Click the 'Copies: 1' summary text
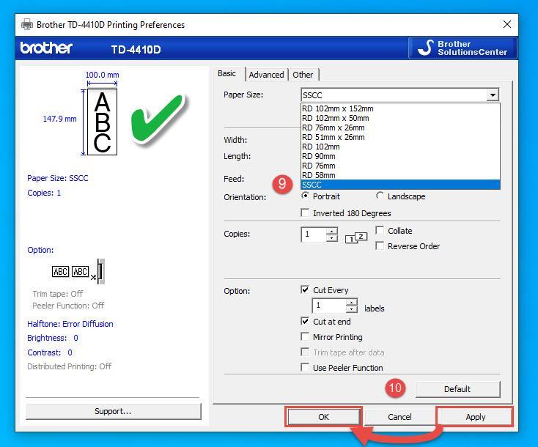538x447 pixels. [x=44, y=193]
